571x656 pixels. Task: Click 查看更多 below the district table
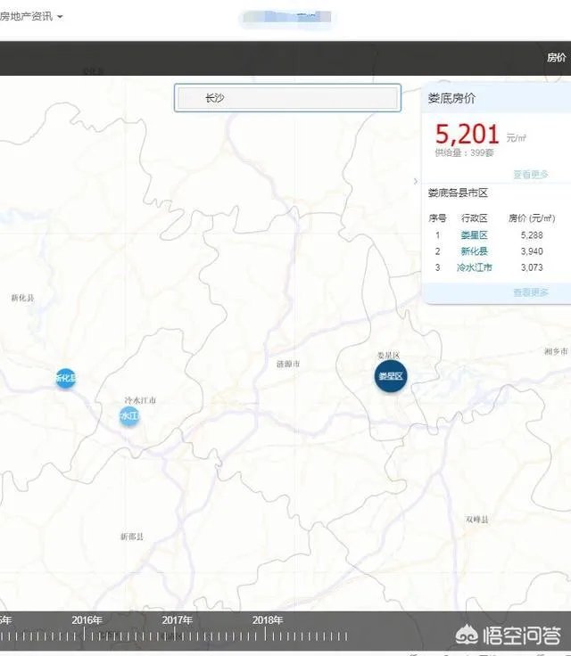pos(530,292)
